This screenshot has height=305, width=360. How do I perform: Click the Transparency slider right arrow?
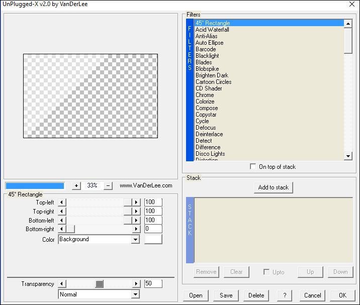pyautogui.click(x=136, y=284)
